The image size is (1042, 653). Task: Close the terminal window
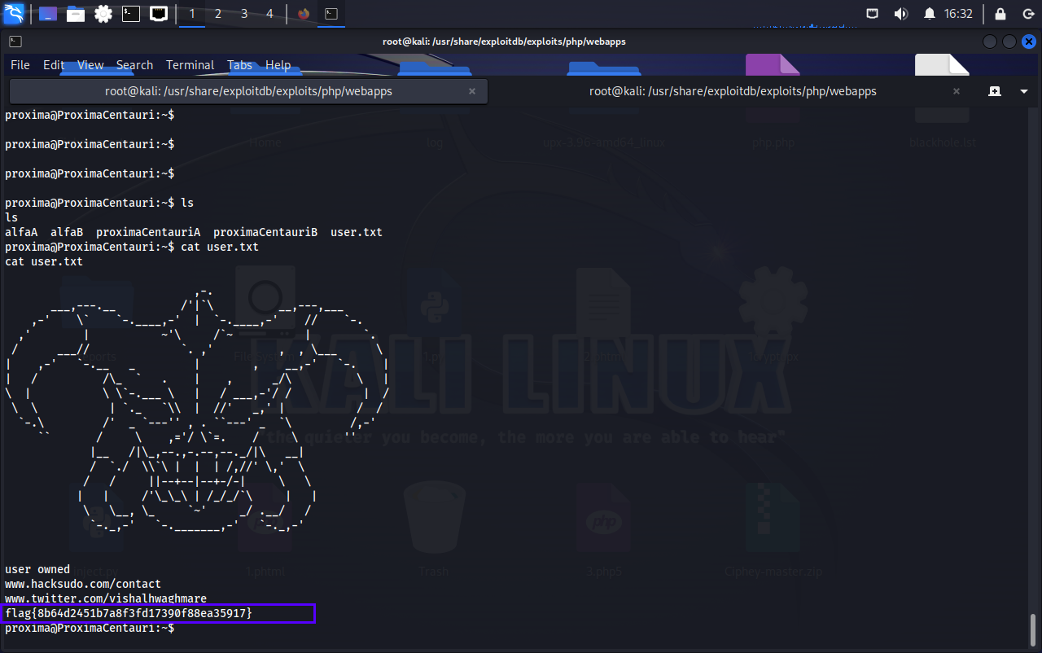click(1028, 42)
